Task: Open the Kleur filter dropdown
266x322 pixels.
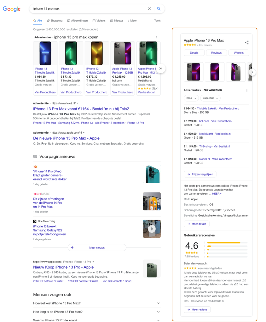Action: pos(191,98)
